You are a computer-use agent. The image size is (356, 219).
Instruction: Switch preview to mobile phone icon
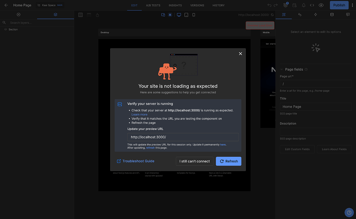(x=194, y=15)
